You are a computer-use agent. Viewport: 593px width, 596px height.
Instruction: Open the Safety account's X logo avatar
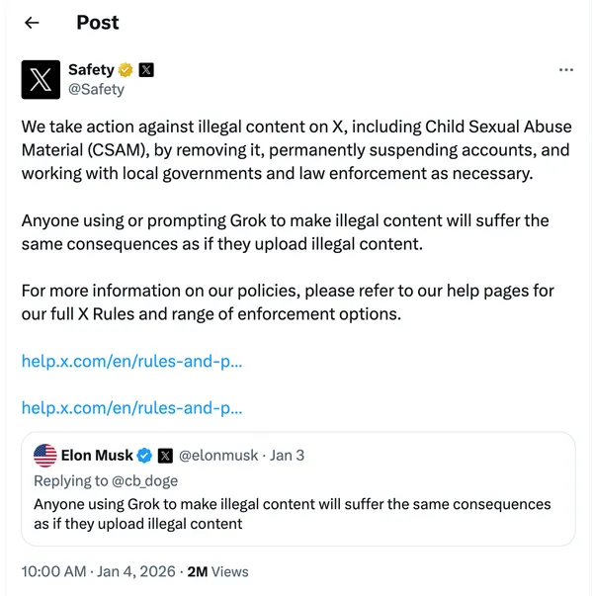click(41, 79)
